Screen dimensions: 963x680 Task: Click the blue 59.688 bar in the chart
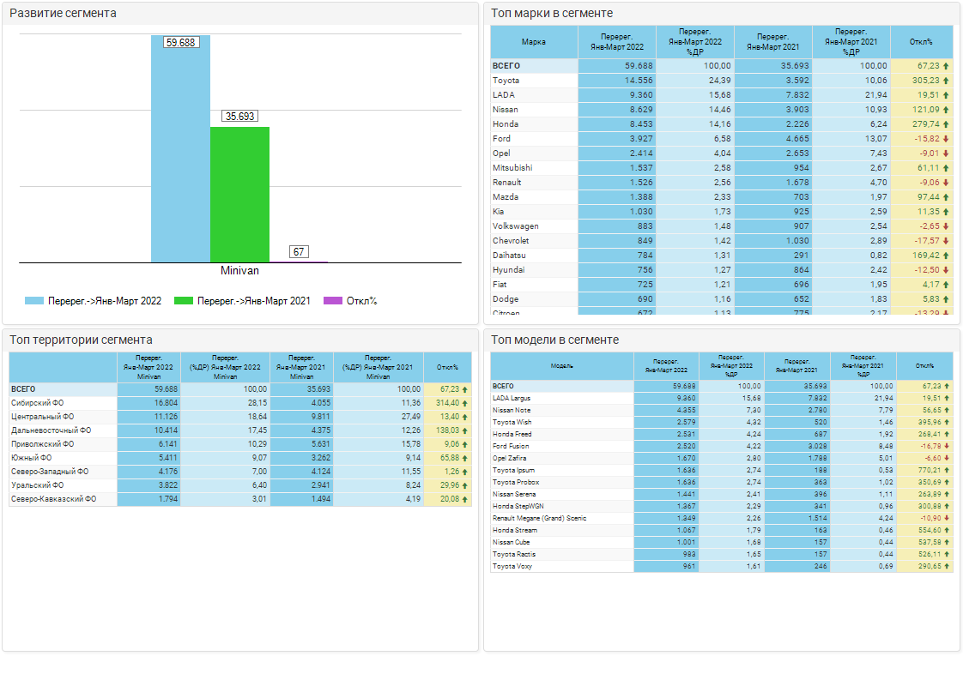click(180, 154)
